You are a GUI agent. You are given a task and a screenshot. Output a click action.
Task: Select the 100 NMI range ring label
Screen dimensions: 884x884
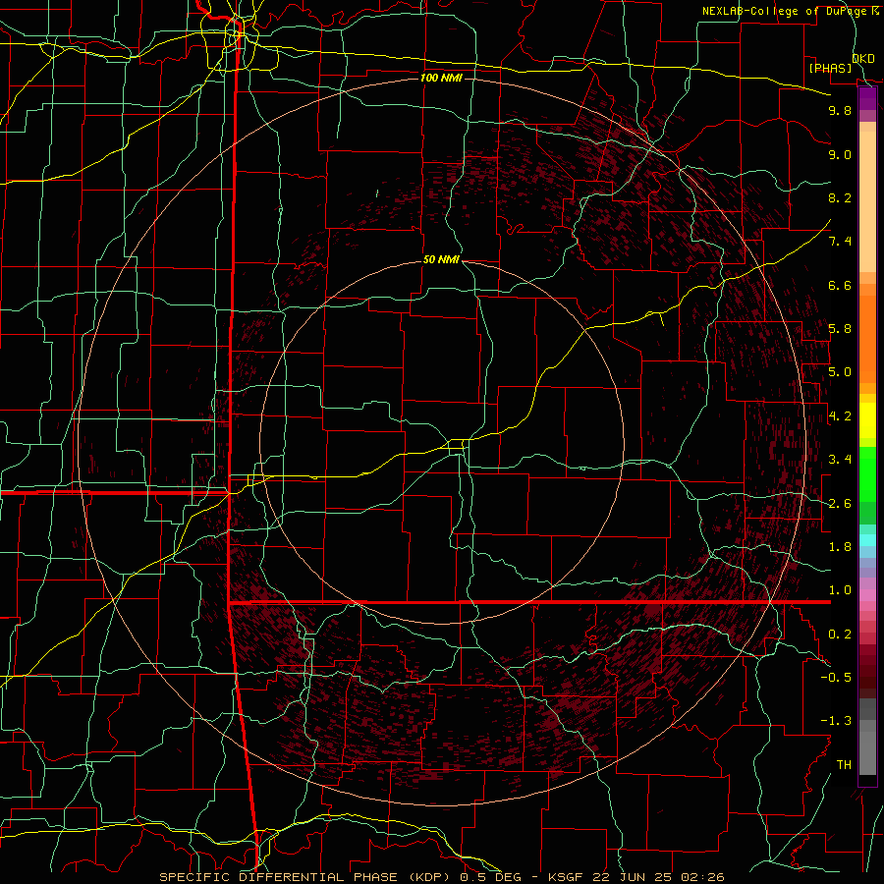441,78
